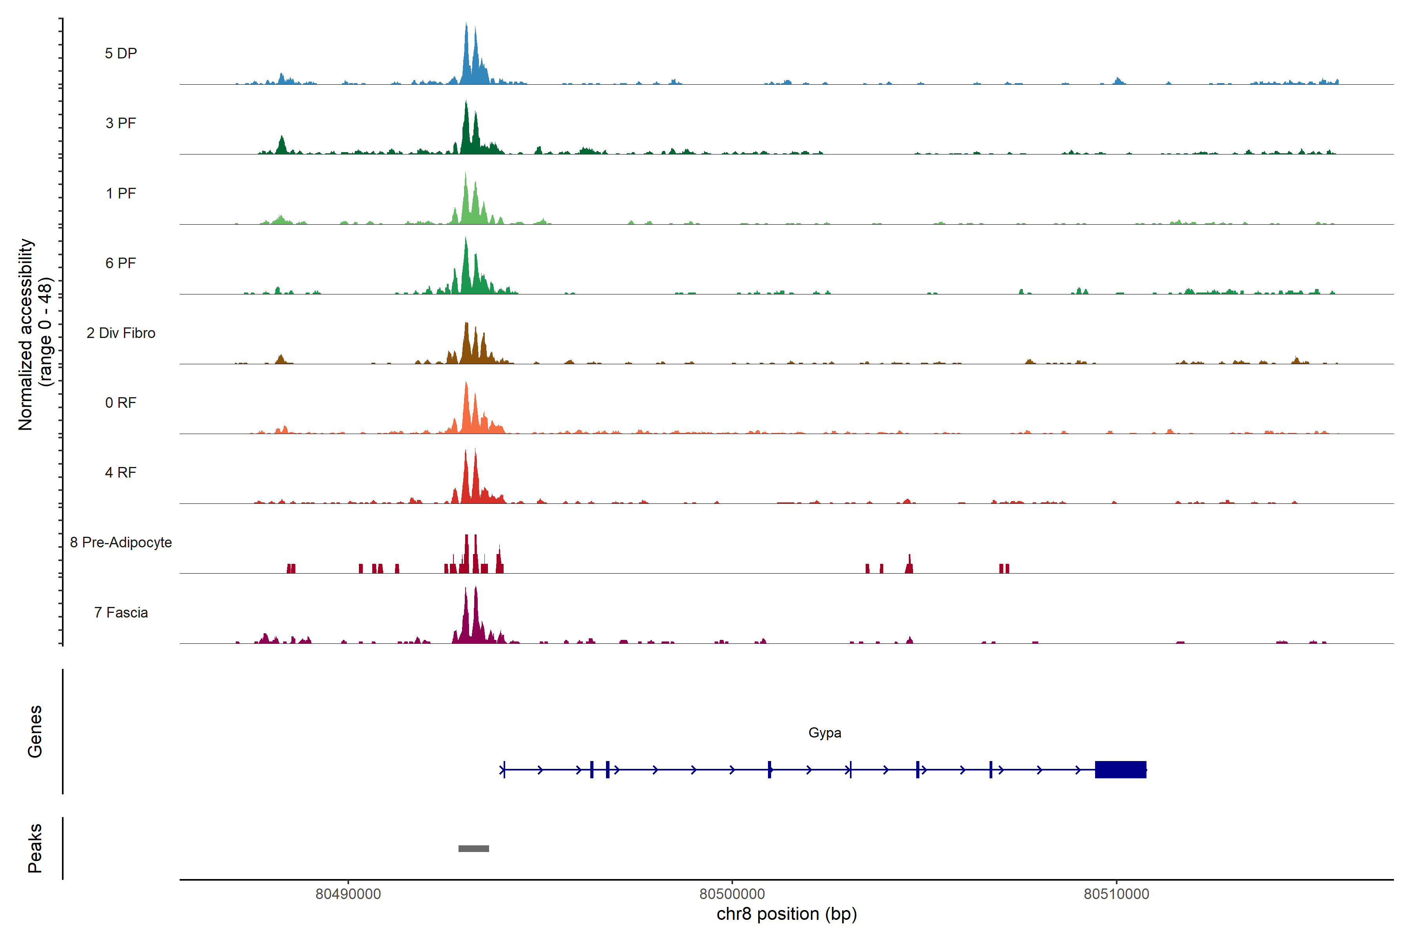Click the Genes panel label
Screen dimensions: 1412x941
35,731
